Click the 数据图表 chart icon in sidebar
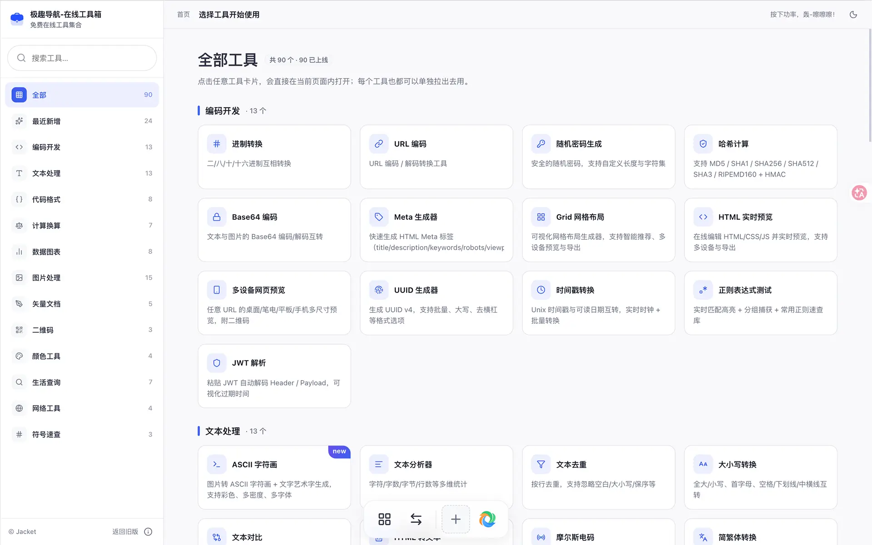Viewport: 872px width, 545px height. [19, 252]
